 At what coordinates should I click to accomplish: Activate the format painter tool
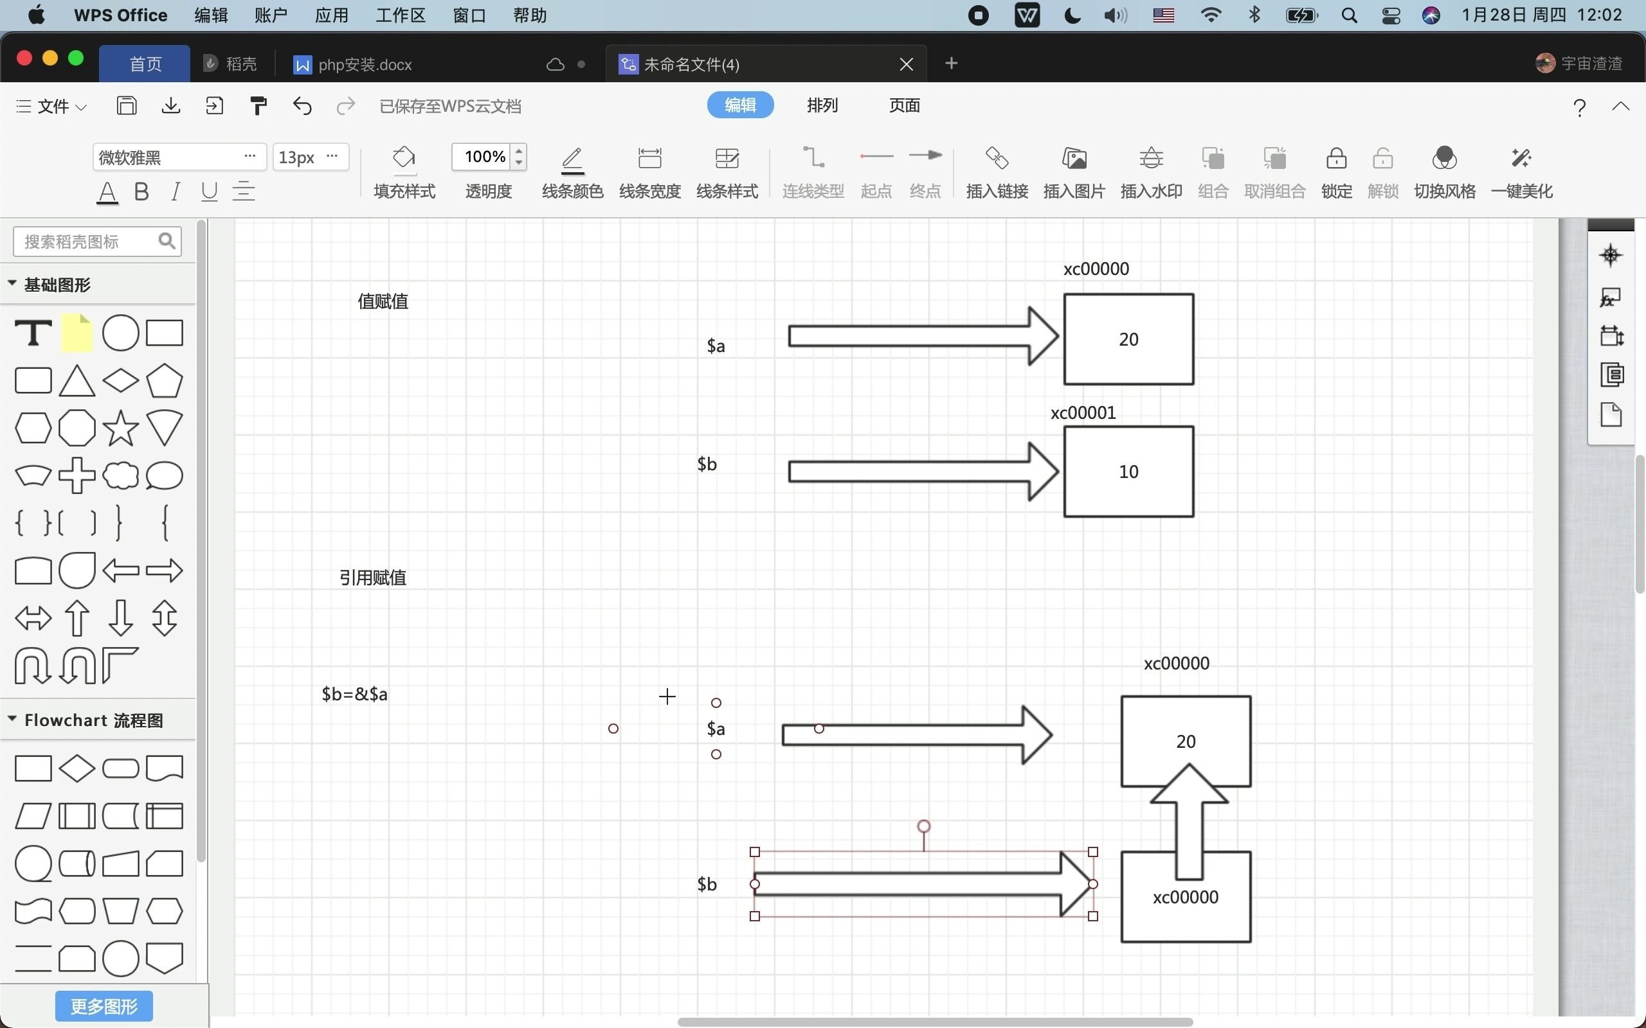click(258, 105)
